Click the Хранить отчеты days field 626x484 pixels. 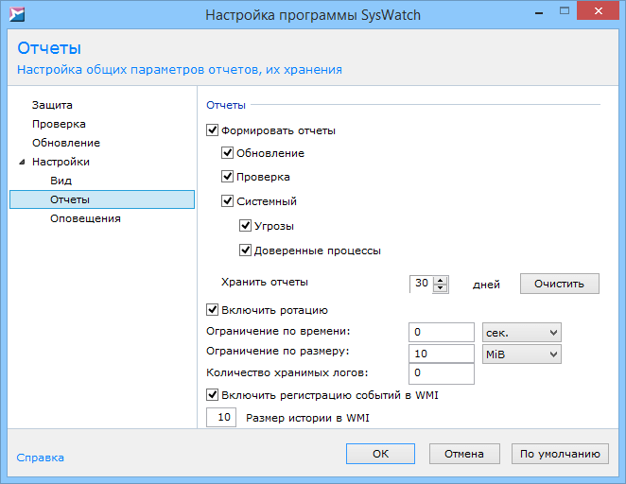(422, 285)
